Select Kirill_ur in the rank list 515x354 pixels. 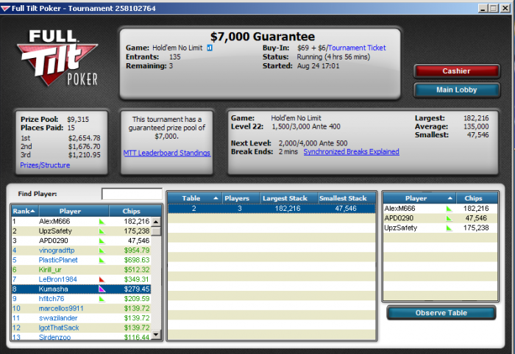[82, 270]
